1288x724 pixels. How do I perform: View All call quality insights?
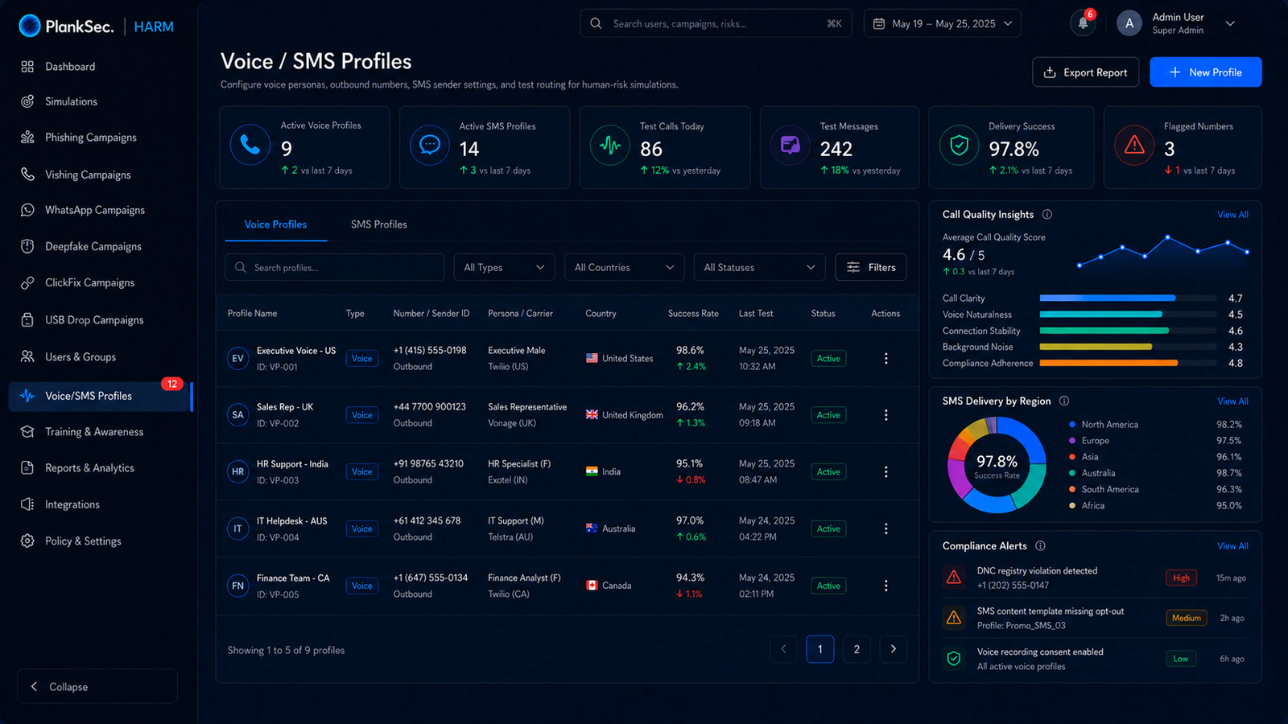point(1232,215)
